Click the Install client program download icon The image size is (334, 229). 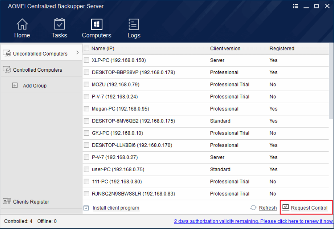[86, 208]
